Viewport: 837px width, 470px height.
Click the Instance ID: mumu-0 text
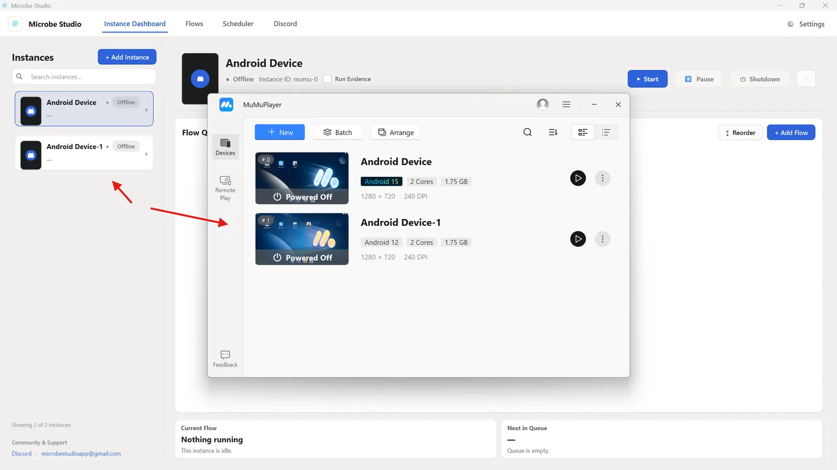click(x=288, y=79)
